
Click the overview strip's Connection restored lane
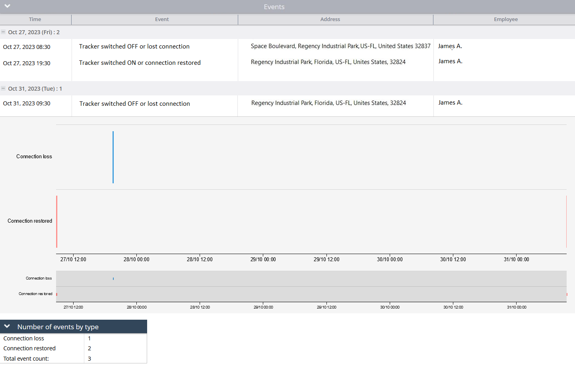tap(311, 294)
